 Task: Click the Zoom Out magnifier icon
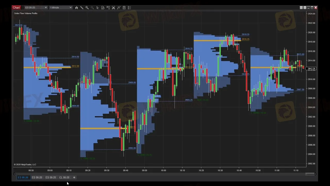point(92,8)
